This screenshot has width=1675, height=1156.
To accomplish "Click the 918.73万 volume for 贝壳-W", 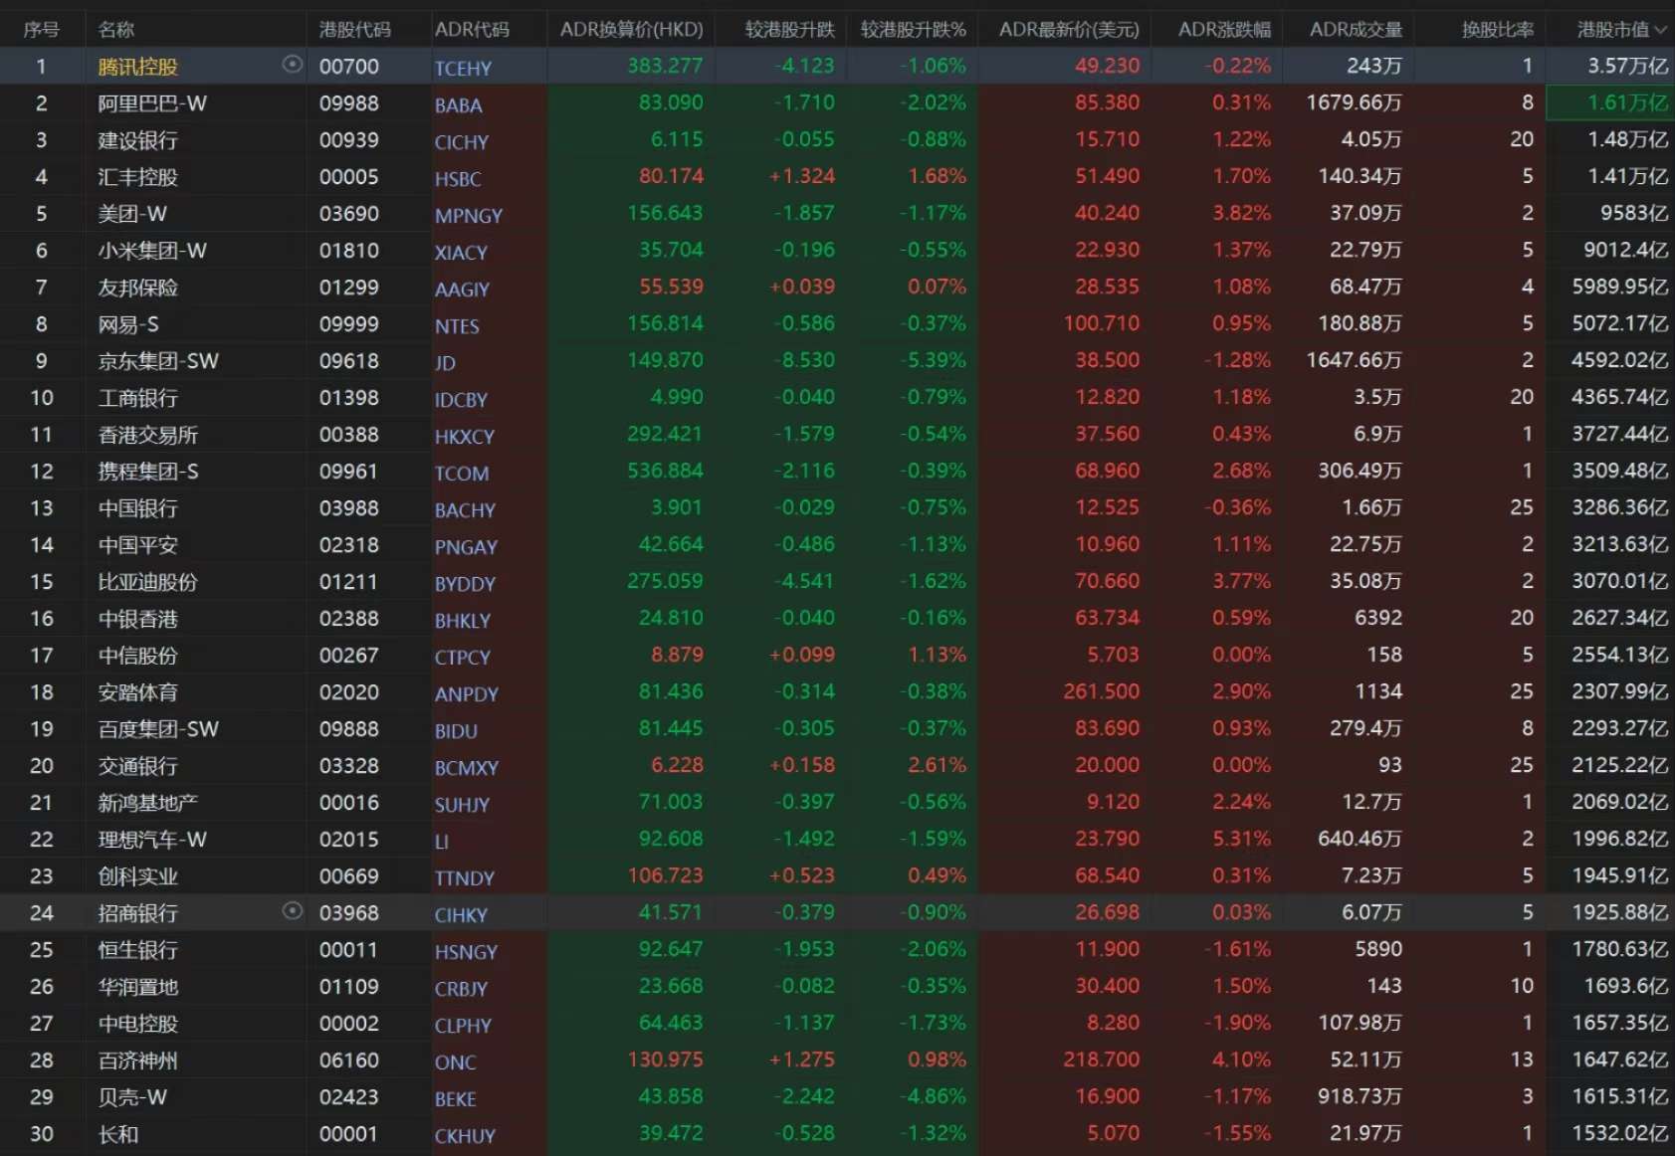I will [1359, 1096].
